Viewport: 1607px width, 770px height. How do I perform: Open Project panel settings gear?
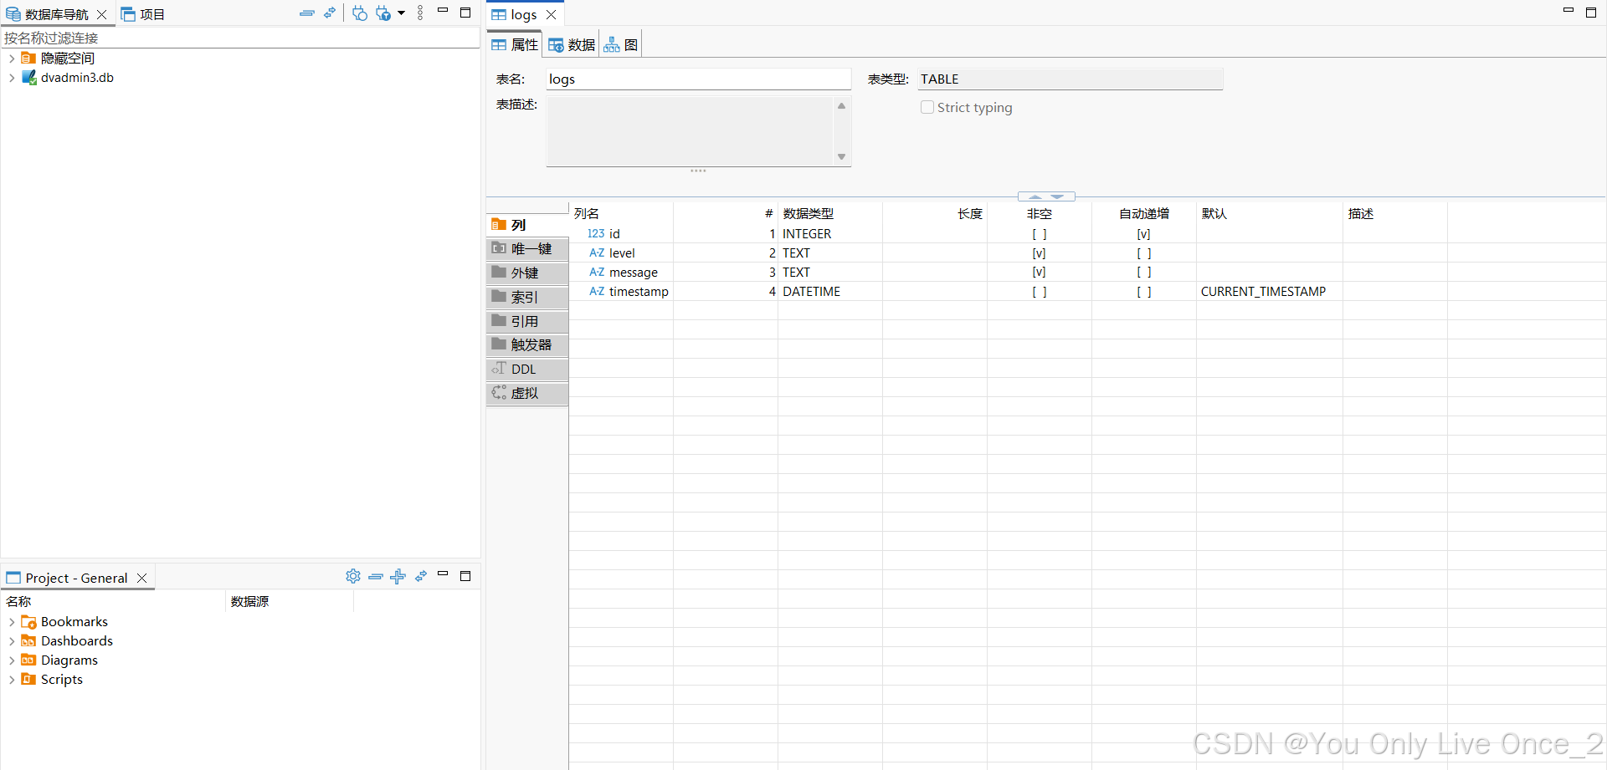[353, 576]
